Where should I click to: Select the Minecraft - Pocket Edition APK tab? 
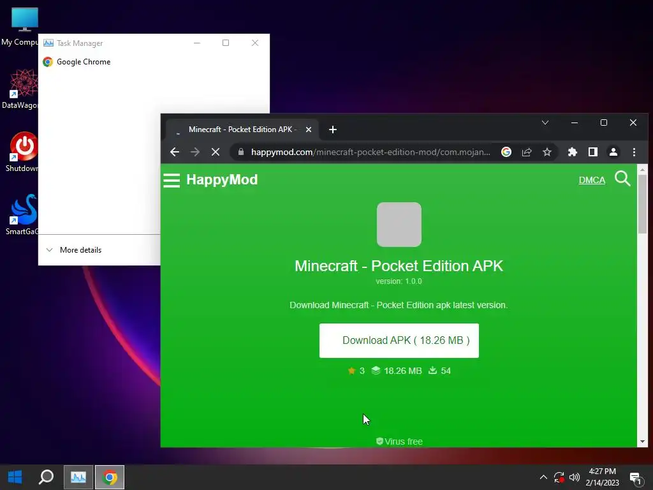click(243, 130)
